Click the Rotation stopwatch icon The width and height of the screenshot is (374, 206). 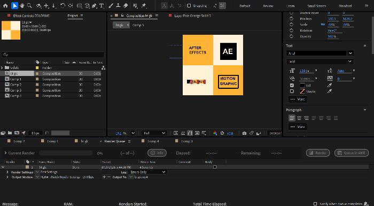291,30
